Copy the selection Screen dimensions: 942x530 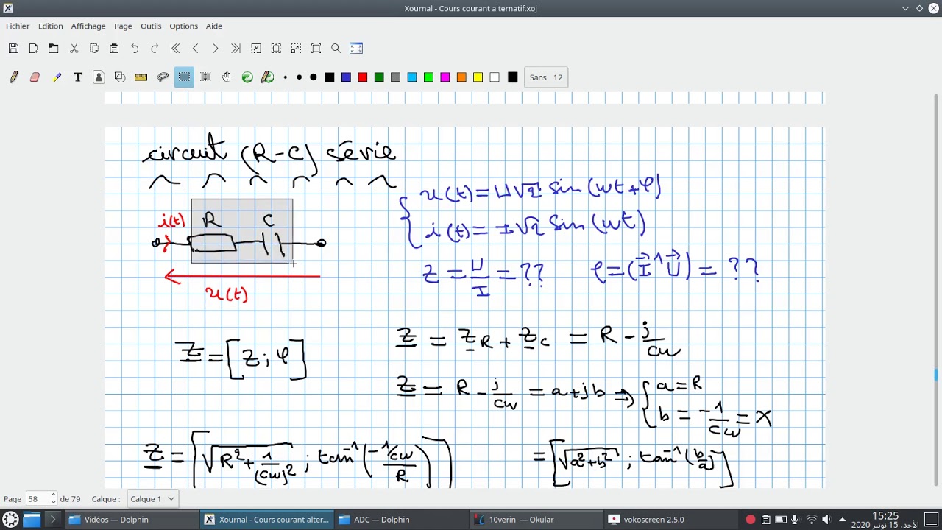94,49
